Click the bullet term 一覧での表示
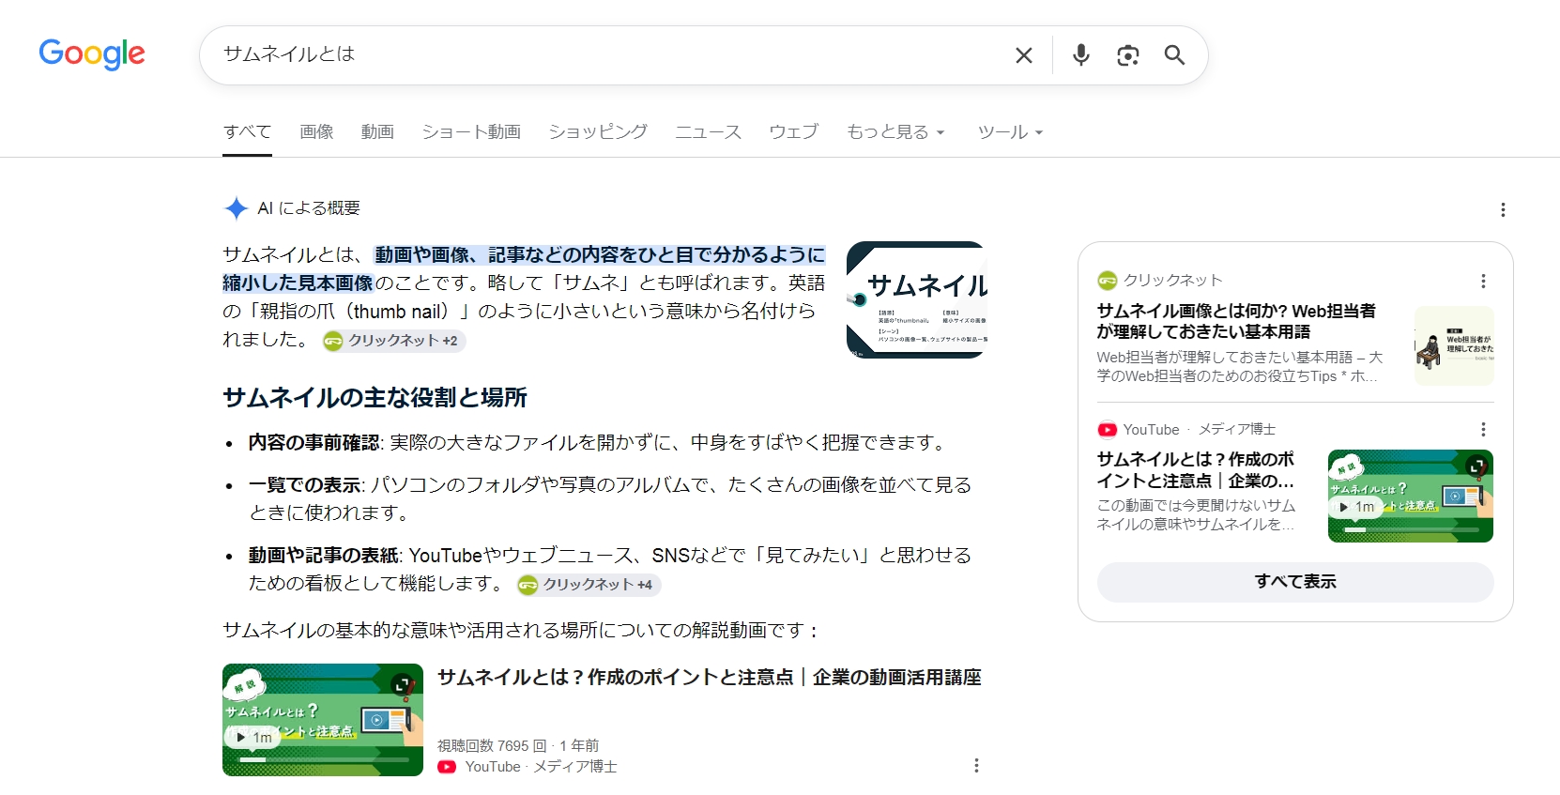 click(x=304, y=485)
